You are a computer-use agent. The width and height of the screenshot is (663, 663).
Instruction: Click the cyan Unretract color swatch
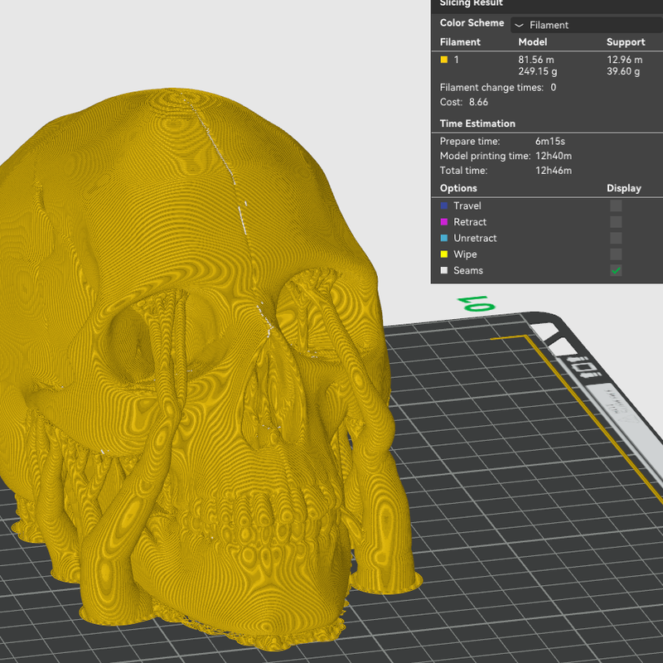pyautogui.click(x=444, y=238)
